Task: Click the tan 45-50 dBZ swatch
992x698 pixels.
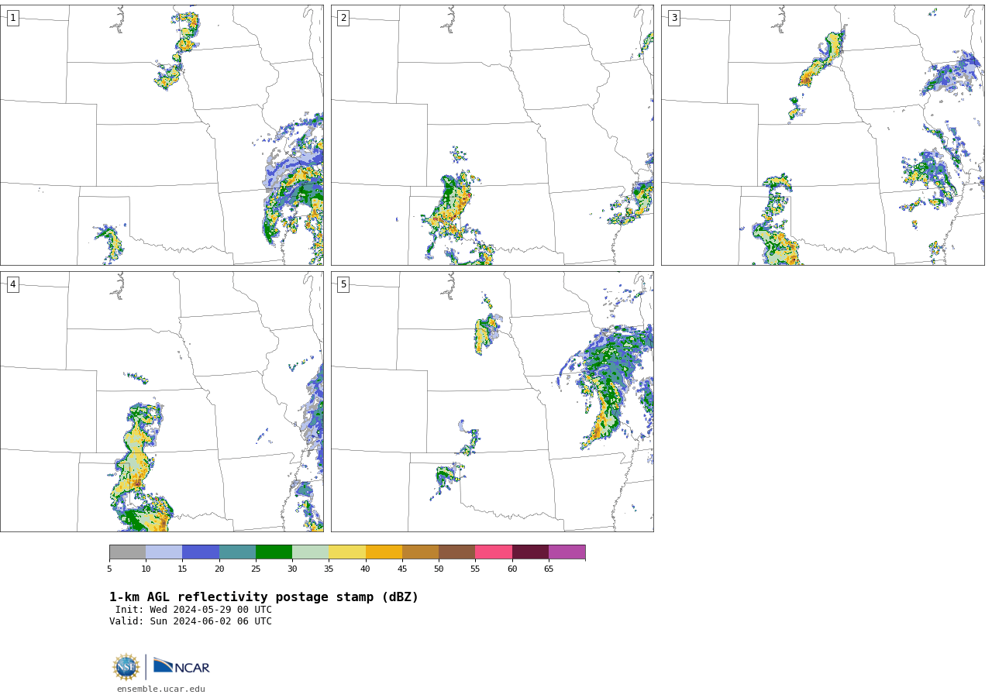Action: tap(420, 552)
